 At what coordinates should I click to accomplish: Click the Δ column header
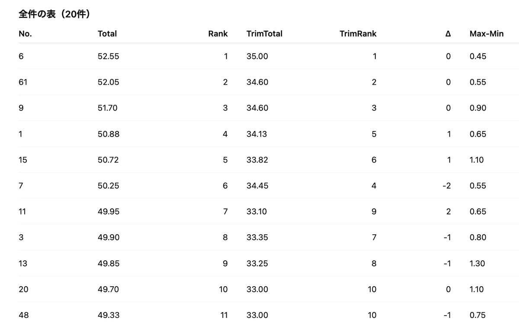coord(448,34)
